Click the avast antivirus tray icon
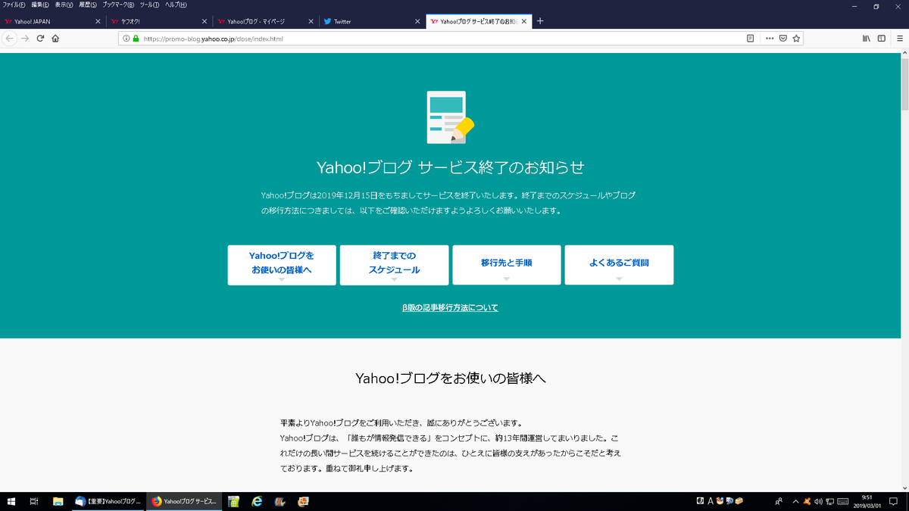909x511 pixels. [807, 501]
